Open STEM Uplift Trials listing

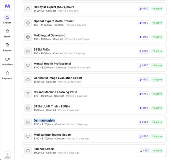click(94, 108)
